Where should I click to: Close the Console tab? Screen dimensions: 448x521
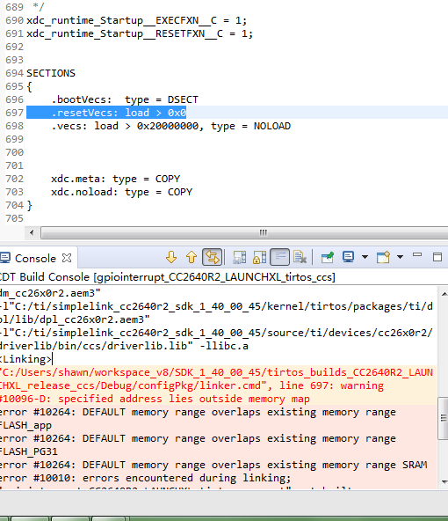(67, 258)
